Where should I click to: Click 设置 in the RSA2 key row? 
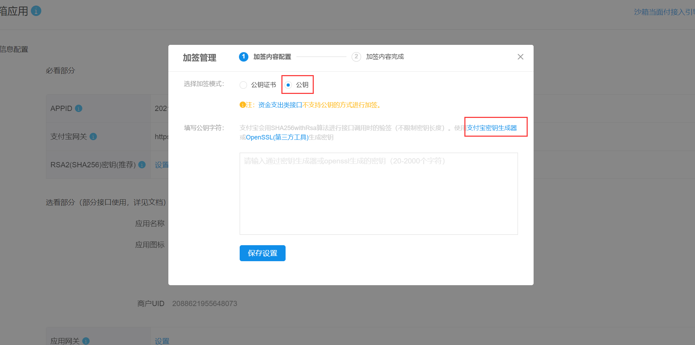coord(162,165)
